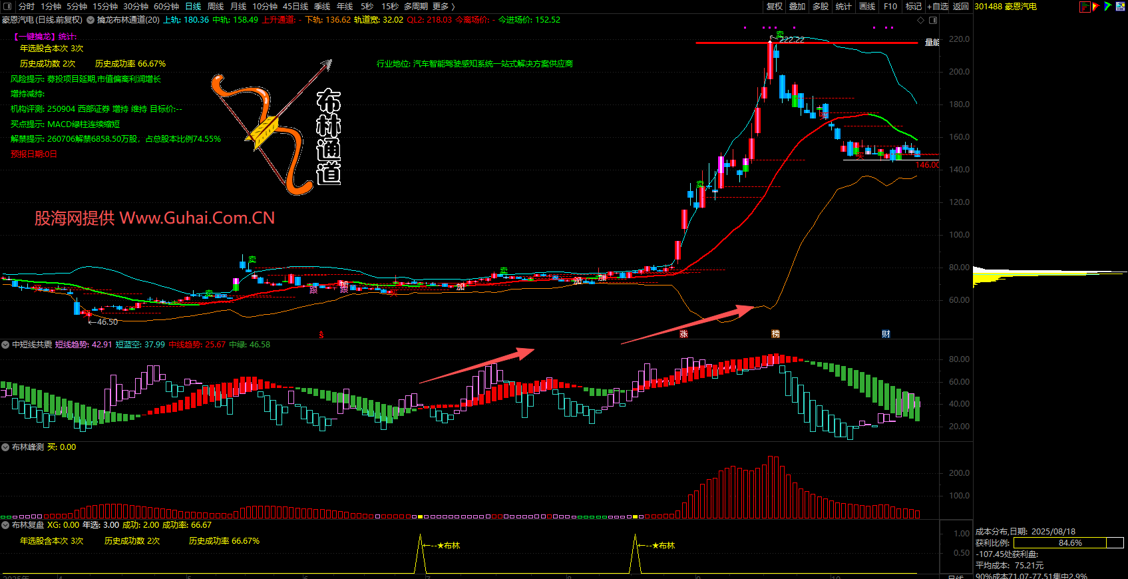This screenshot has width=1128, height=579.
Task: Toggle the side panel icon beside the diamond
Action: 933,20
